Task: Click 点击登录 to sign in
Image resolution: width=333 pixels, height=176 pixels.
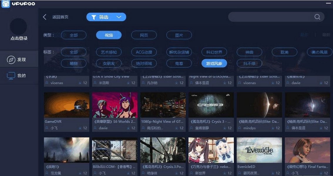Action: point(19,39)
